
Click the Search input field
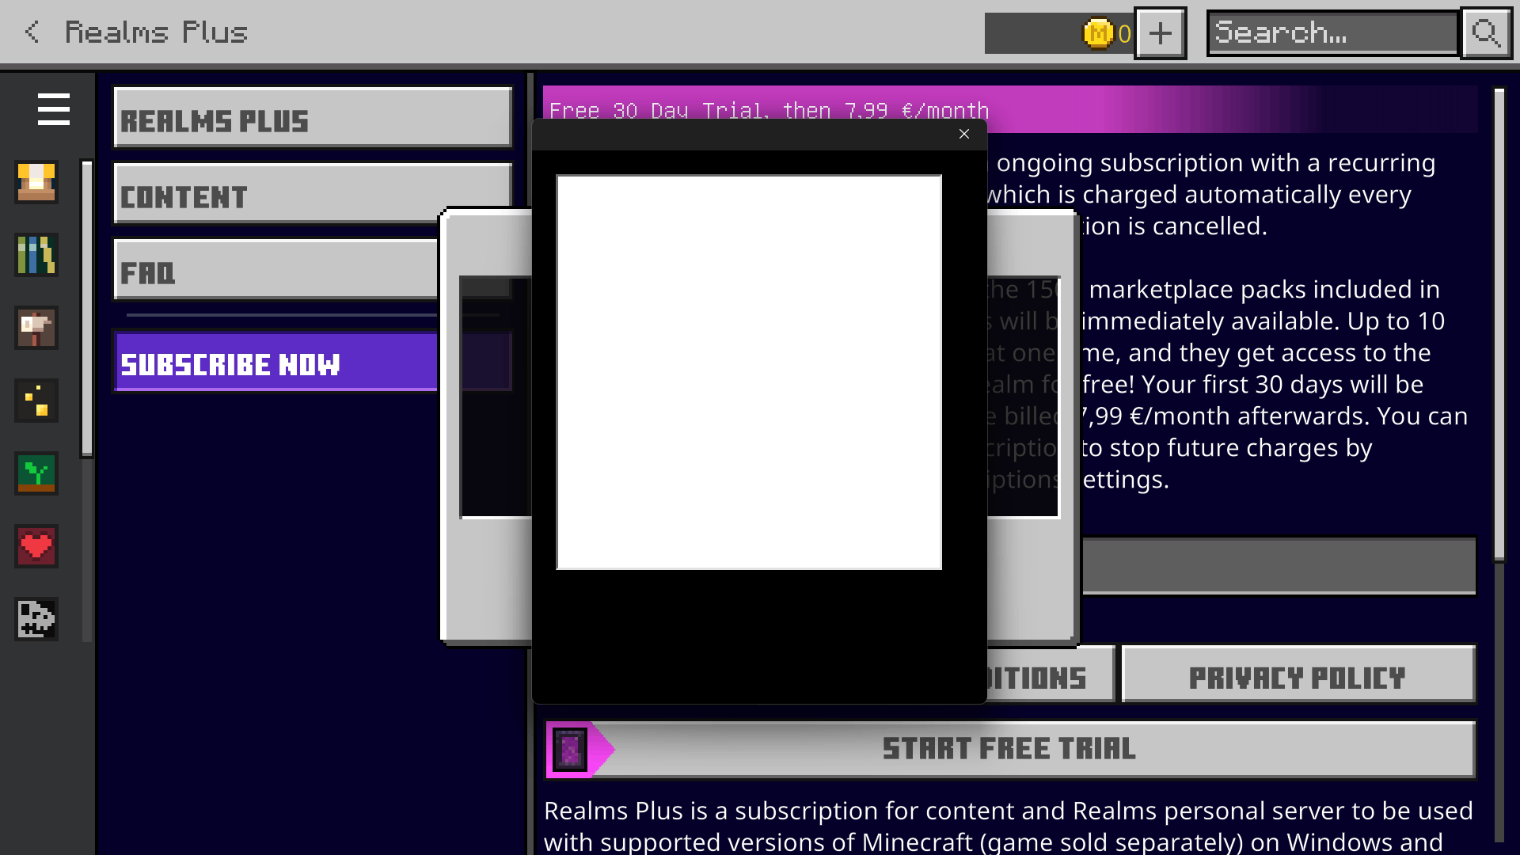1332,33
